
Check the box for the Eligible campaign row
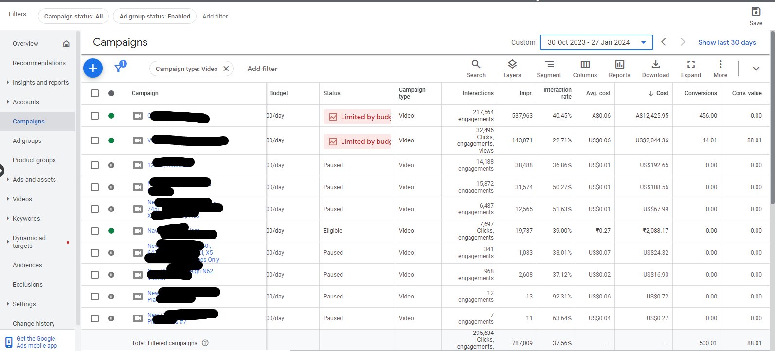click(x=95, y=231)
